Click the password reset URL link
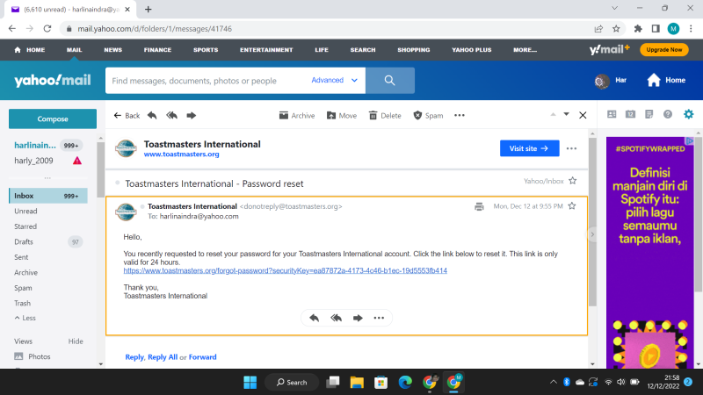Viewport: 703px width, 395px height. pos(285,270)
